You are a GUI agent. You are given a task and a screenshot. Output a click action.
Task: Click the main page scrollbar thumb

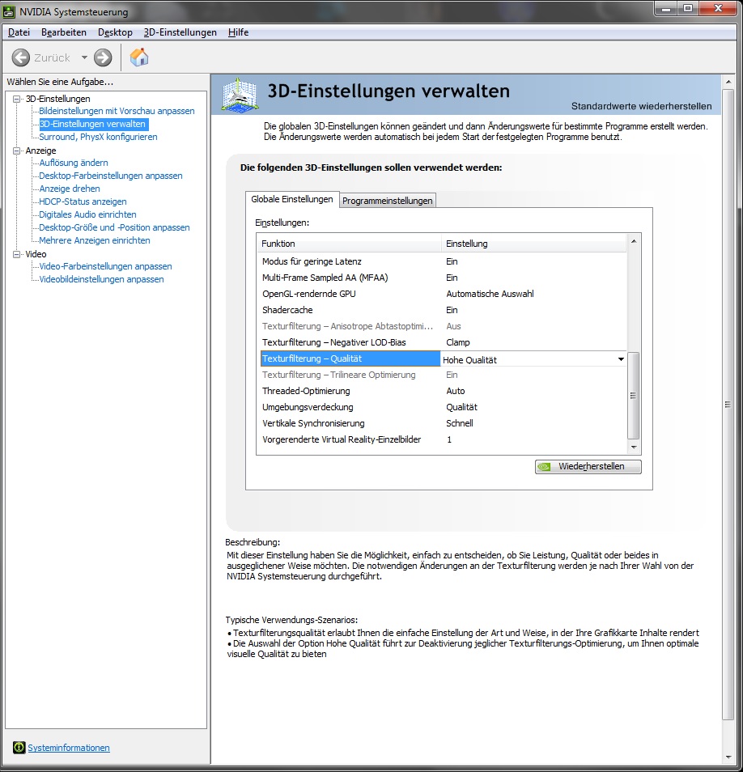point(728,405)
